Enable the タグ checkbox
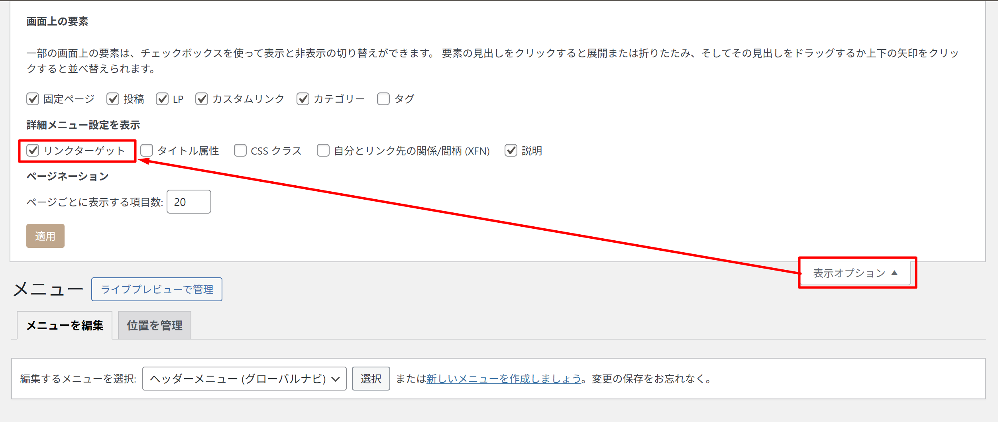This screenshot has height=422, width=998. click(383, 99)
